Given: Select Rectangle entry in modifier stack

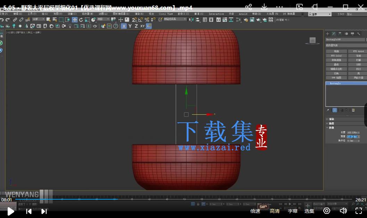Looking at the screenshot, I should (347, 84).
